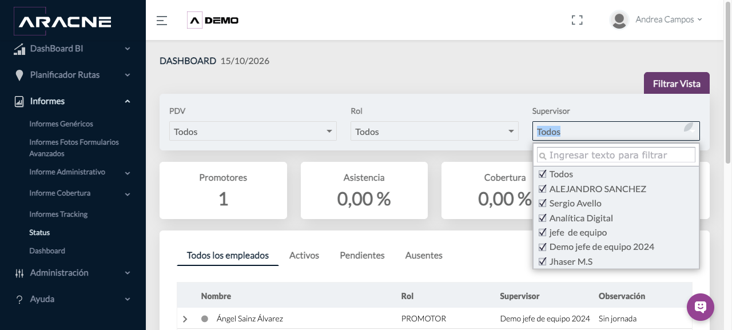Uncheck Sergio Avello checkbox
This screenshot has width=732, height=330.
pos(543,203)
